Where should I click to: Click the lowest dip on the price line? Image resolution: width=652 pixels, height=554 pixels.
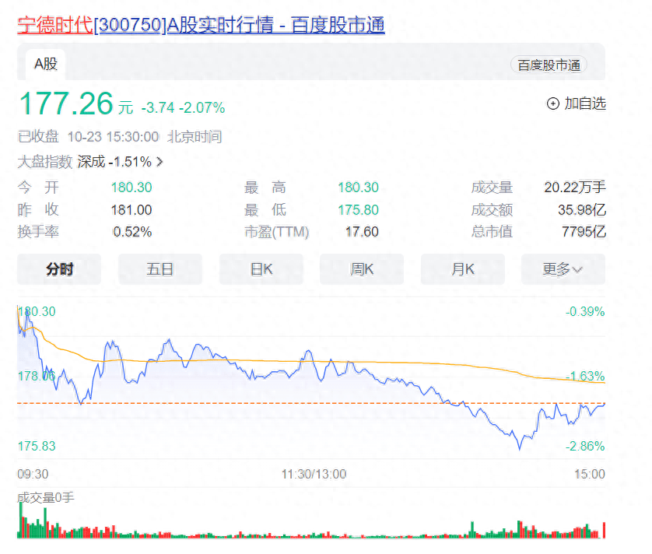click(x=520, y=447)
